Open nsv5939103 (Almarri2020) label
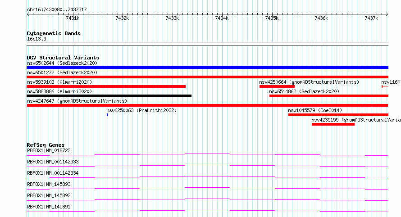Image resolution: width=401 pixels, height=217 pixels. coord(59,82)
